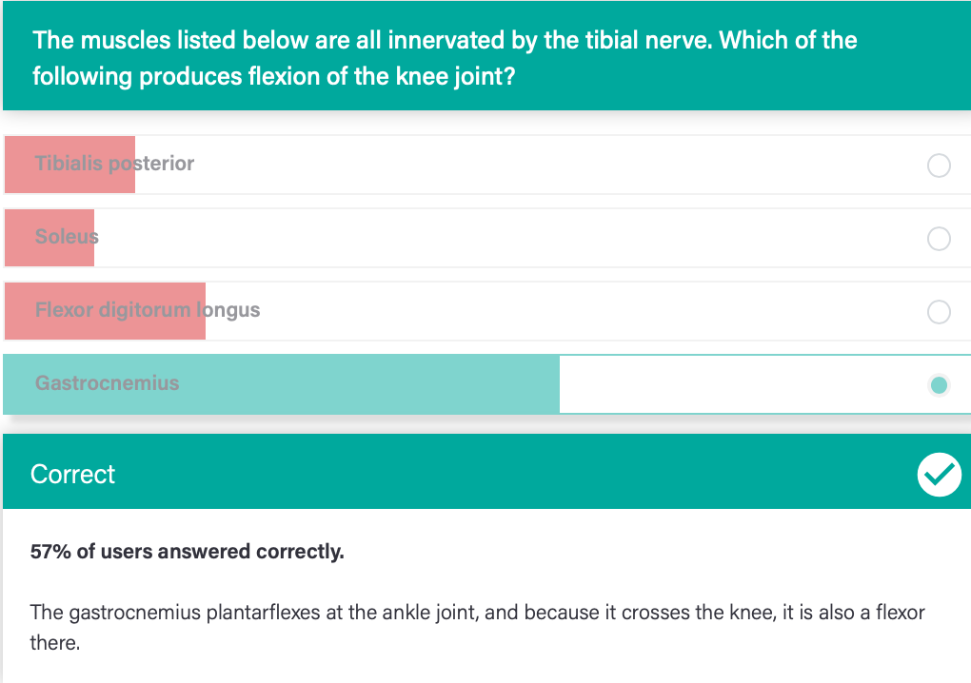Click the Tibialis posterior answer label
Image resolution: width=971 pixels, height=683 pixels.
[114, 164]
